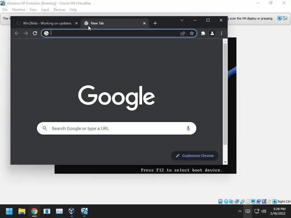291x218 pixels.
Task: Close the Win2Beta tab
Action: click(x=76, y=23)
